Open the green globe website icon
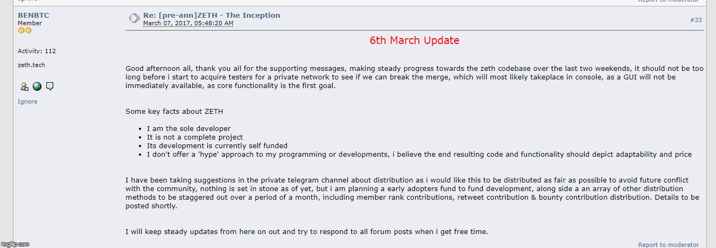The image size is (716, 248). tap(37, 86)
